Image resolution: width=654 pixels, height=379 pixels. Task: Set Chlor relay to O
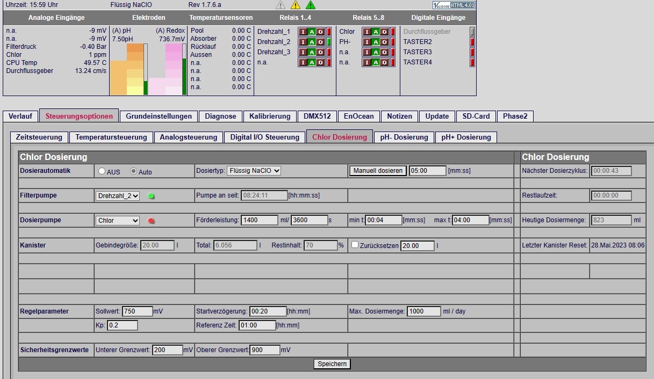point(385,32)
